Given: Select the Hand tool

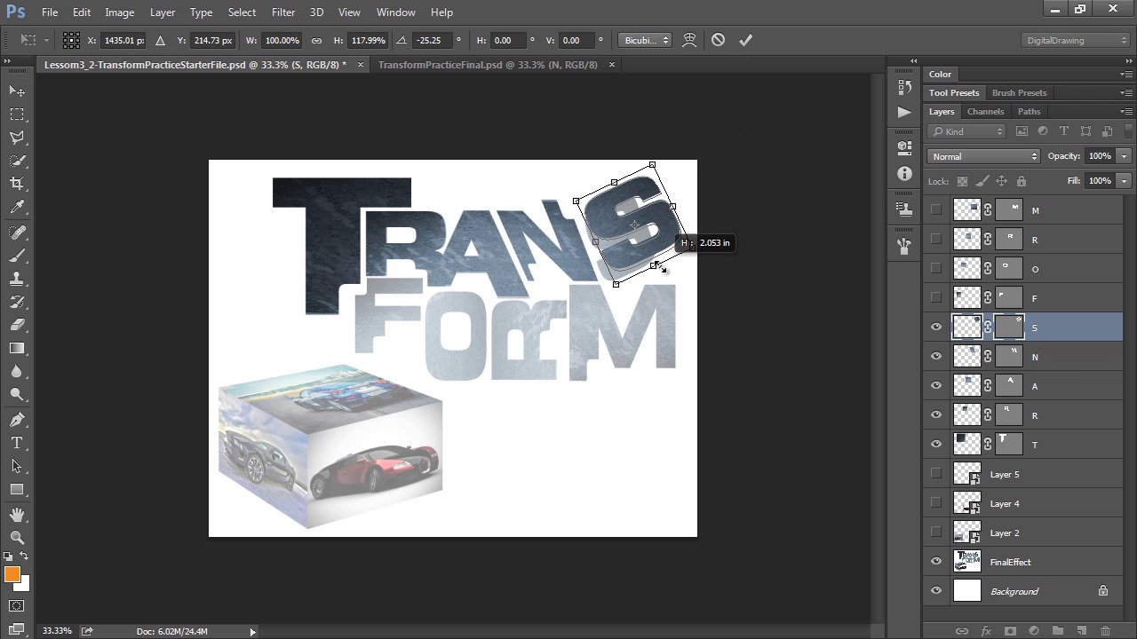Looking at the screenshot, I should click(x=17, y=515).
